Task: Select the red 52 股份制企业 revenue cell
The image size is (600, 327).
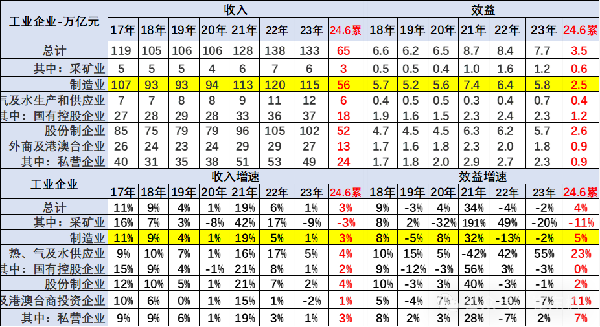Action: (345, 131)
